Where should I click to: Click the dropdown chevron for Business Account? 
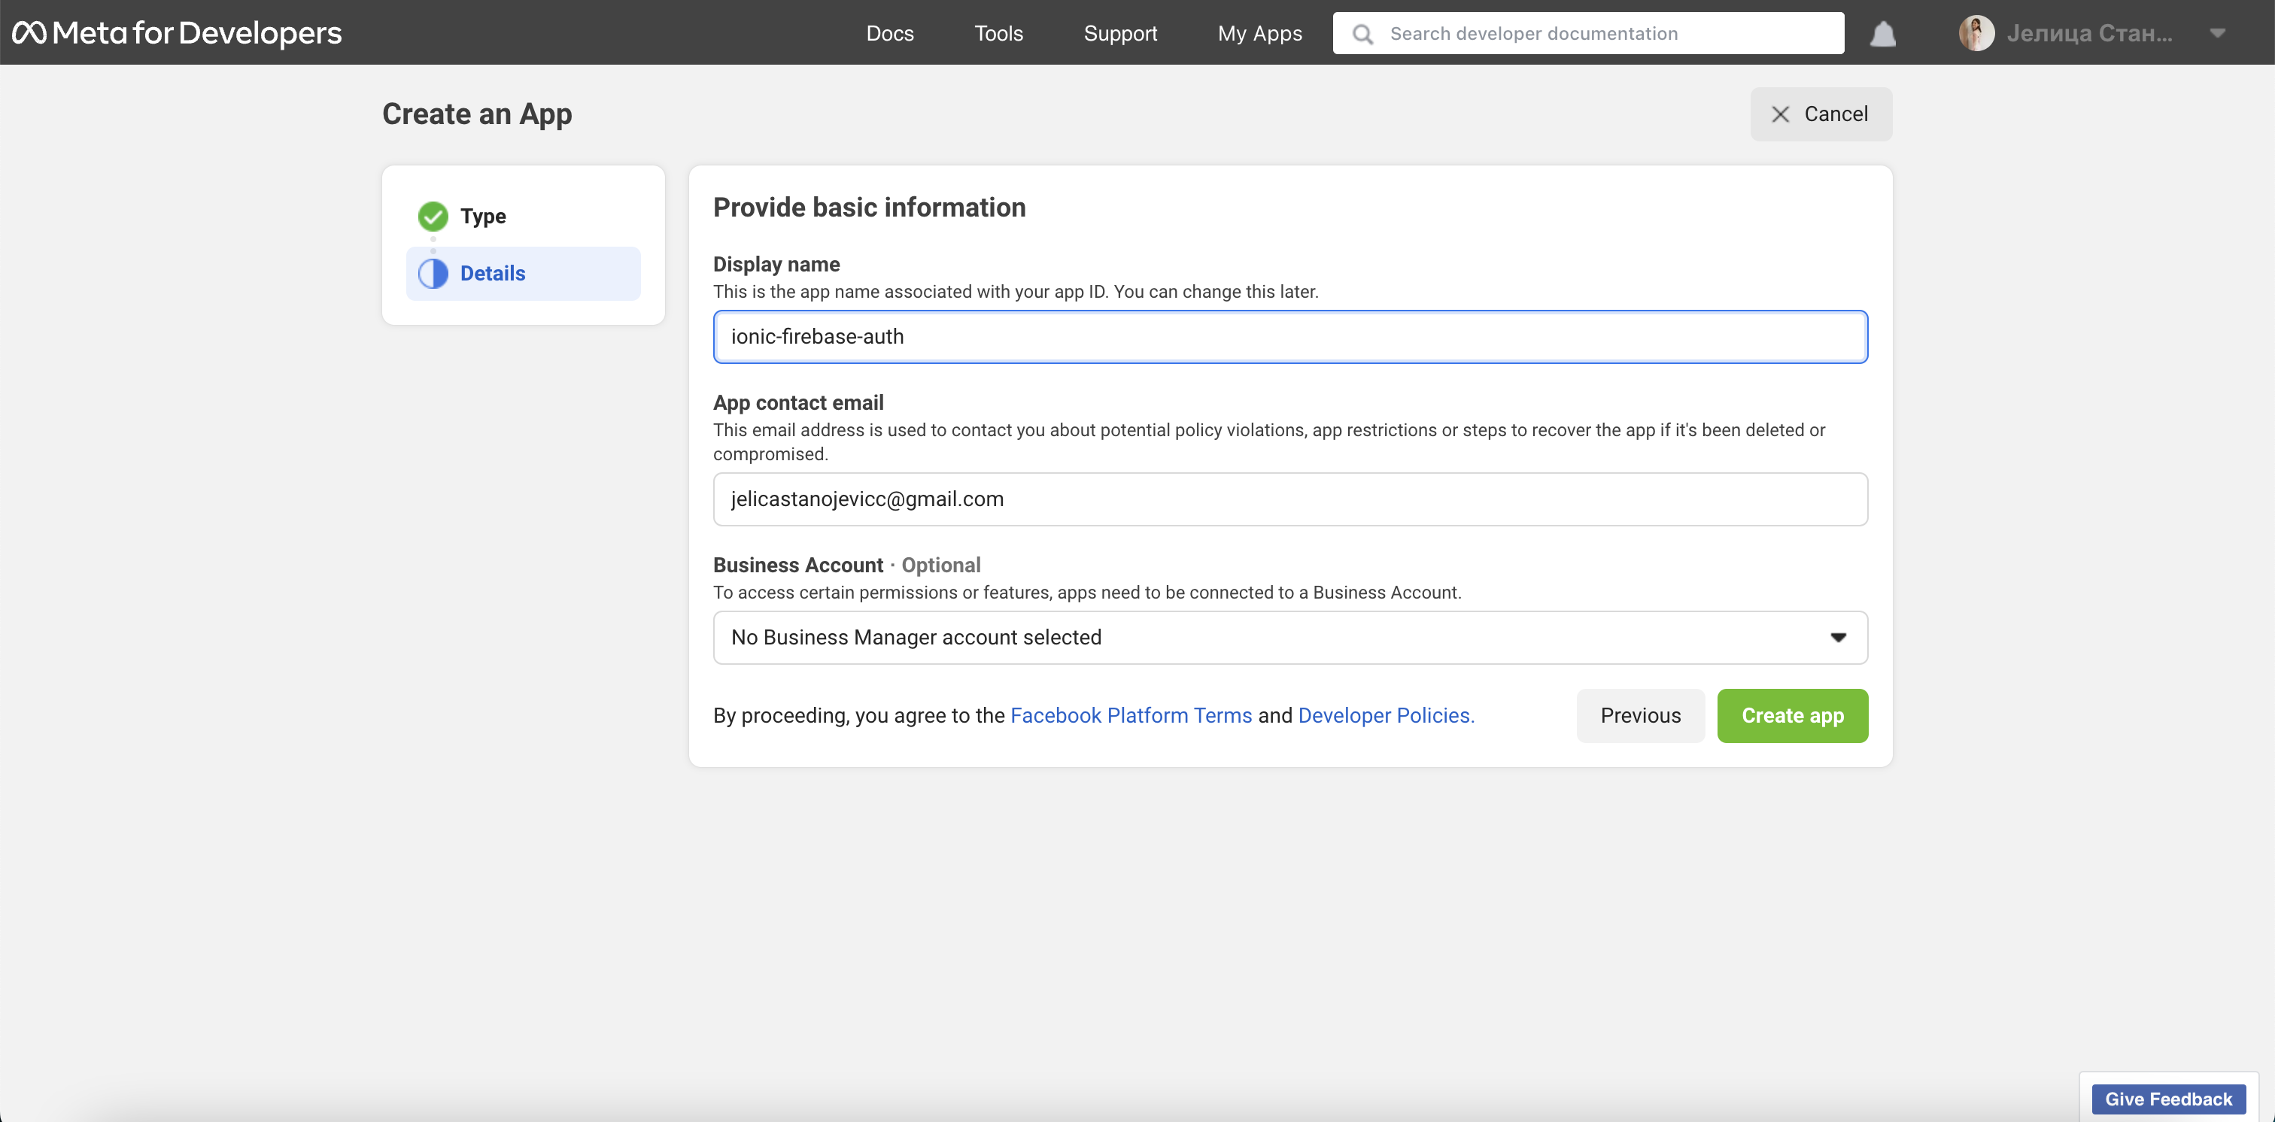[1836, 636]
